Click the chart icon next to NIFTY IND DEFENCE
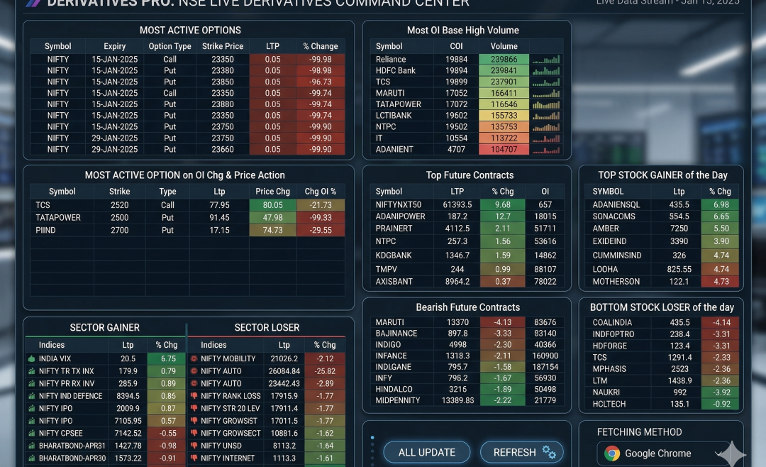 point(31,396)
